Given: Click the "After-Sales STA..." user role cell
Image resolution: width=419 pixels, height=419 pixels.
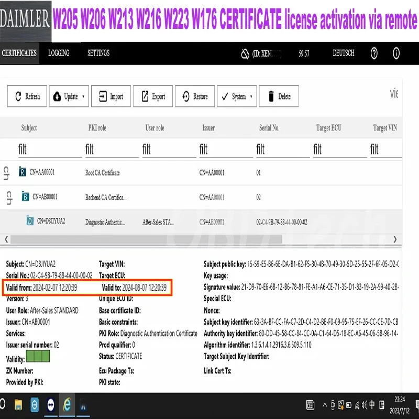Looking at the screenshot, I should [x=158, y=222].
